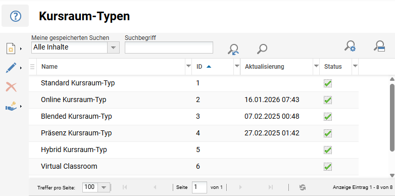The image size is (395, 196).
Task: Click the scrollbar down arrow
Action: tap(392, 175)
